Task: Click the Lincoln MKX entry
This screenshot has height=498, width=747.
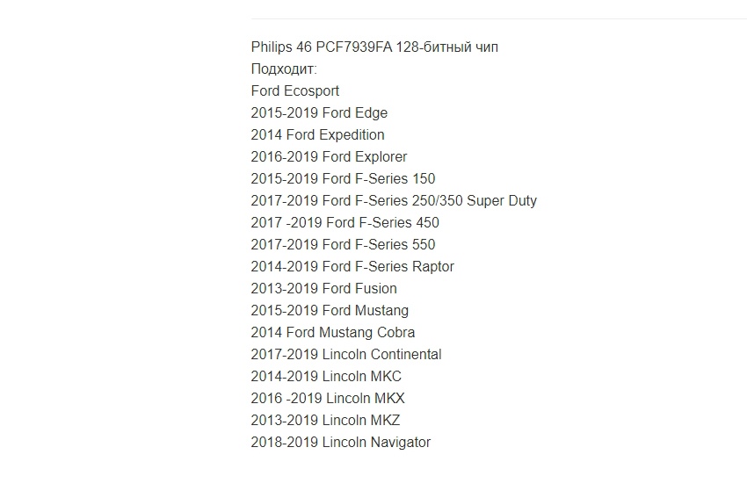Action: [328, 398]
